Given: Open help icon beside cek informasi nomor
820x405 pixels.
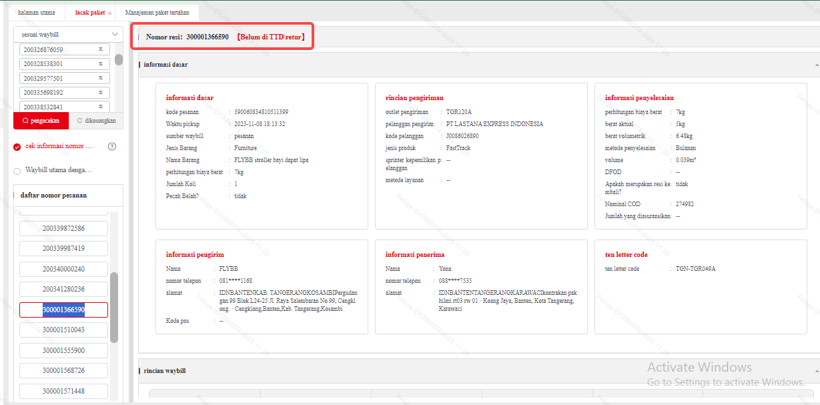Looking at the screenshot, I should click(x=112, y=146).
